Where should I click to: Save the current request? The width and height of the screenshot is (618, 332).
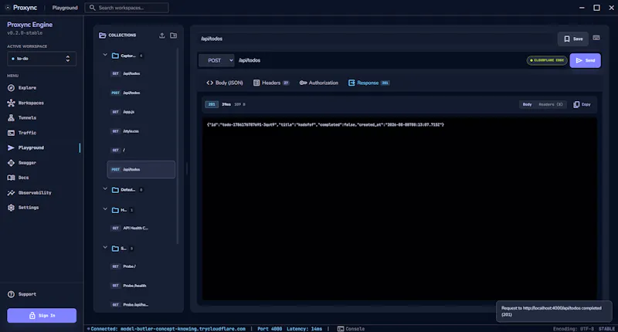(x=573, y=39)
